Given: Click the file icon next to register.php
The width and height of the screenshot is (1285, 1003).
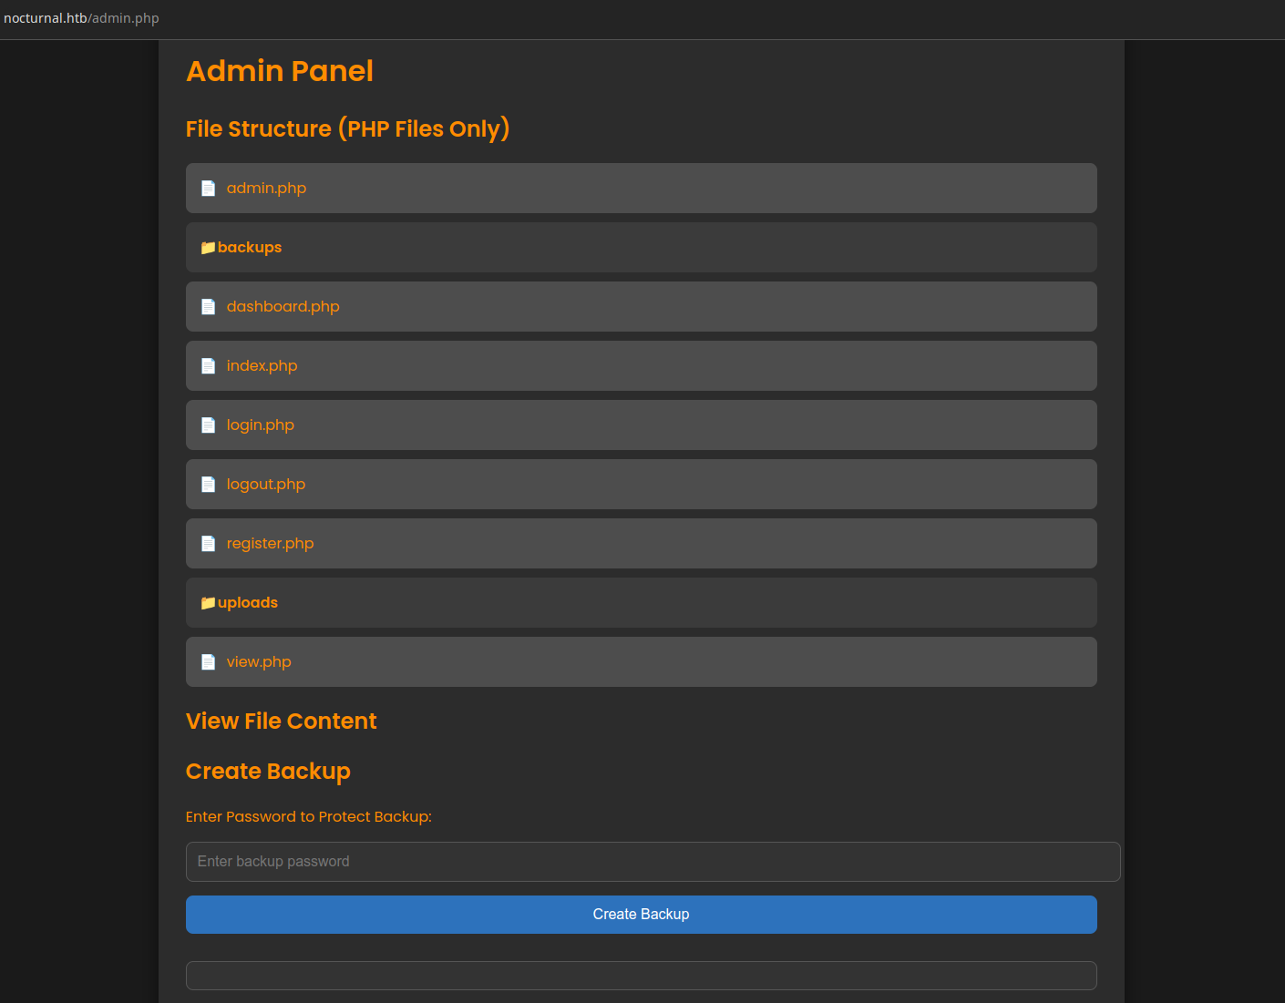Looking at the screenshot, I should point(208,544).
